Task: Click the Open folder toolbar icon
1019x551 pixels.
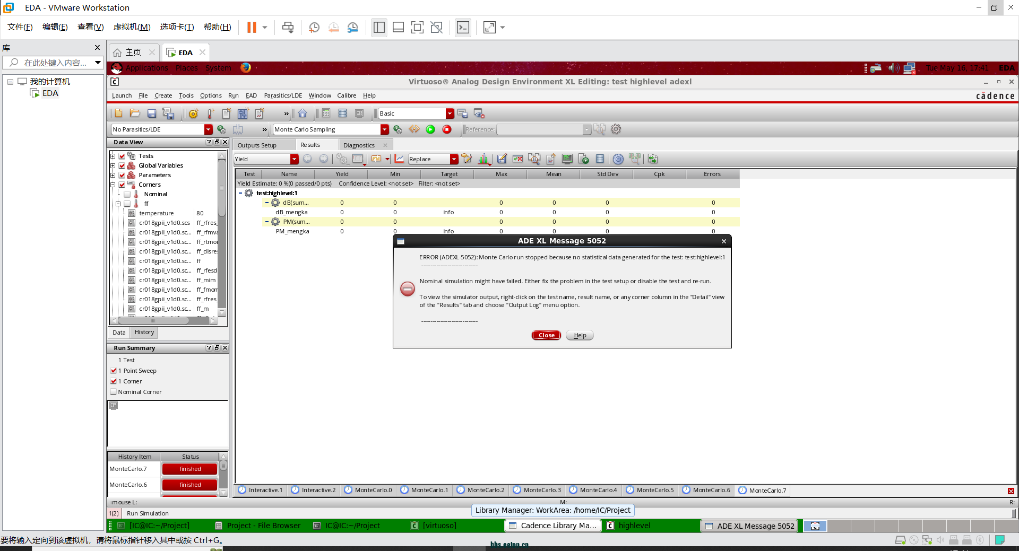Action: 135,113
